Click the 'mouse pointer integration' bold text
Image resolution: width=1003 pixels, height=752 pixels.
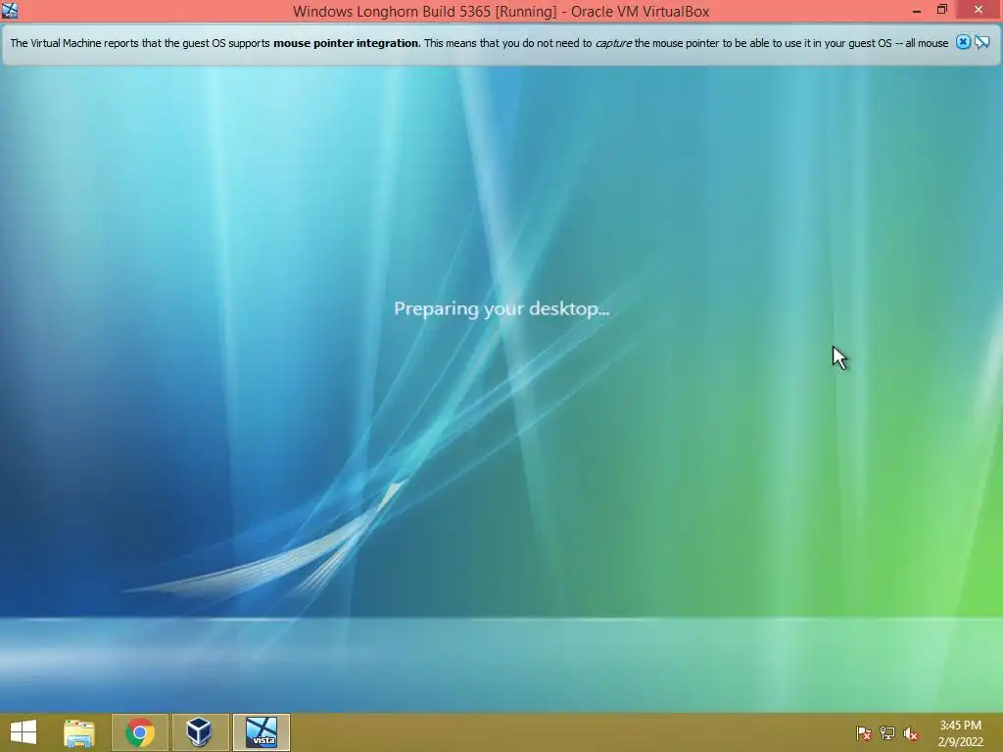[x=346, y=43]
